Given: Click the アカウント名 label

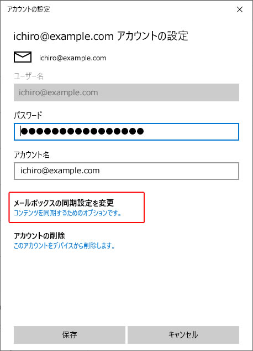Looking at the screenshot, I should pyautogui.click(x=31, y=154).
